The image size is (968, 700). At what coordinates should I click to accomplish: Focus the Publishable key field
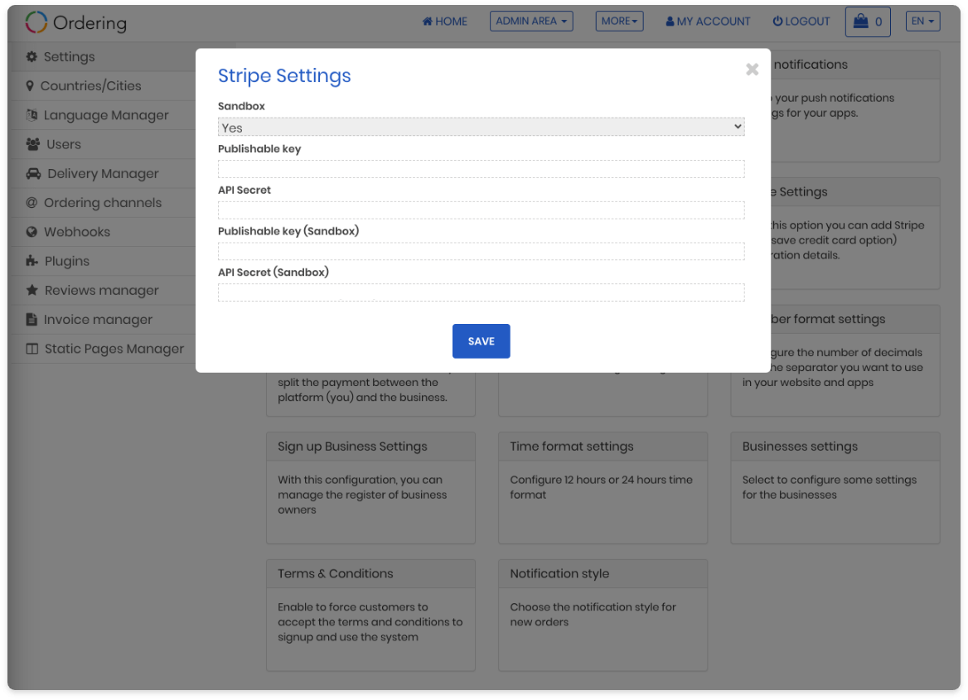pyautogui.click(x=481, y=169)
